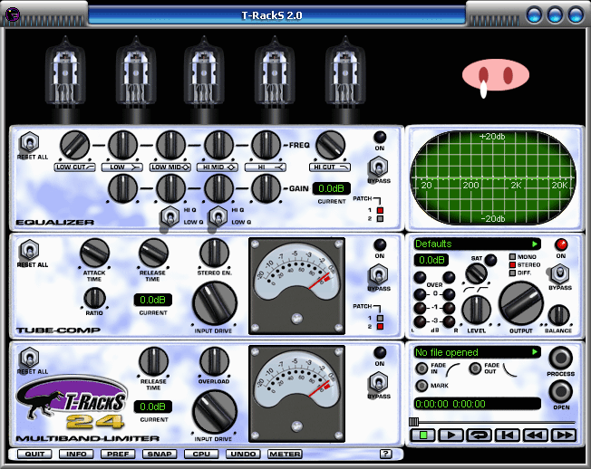The image size is (591, 469).
Task: Click the Equalizer Reset All switch
Action: 29,143
